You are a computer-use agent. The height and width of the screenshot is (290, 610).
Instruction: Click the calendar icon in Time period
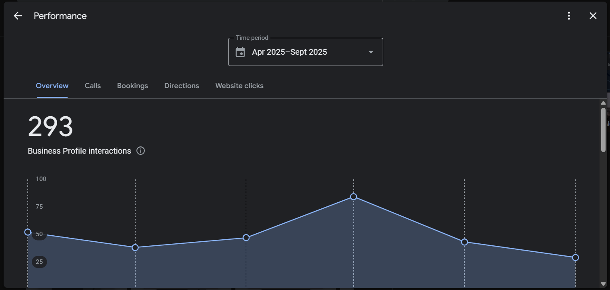(240, 52)
